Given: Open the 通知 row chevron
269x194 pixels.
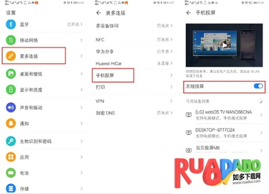Looking at the screenshot, I should click(81, 123).
